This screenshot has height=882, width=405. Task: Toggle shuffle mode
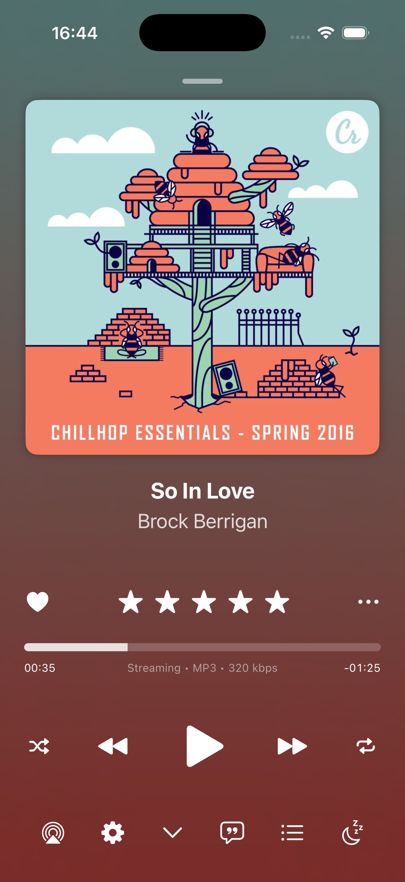(x=39, y=746)
